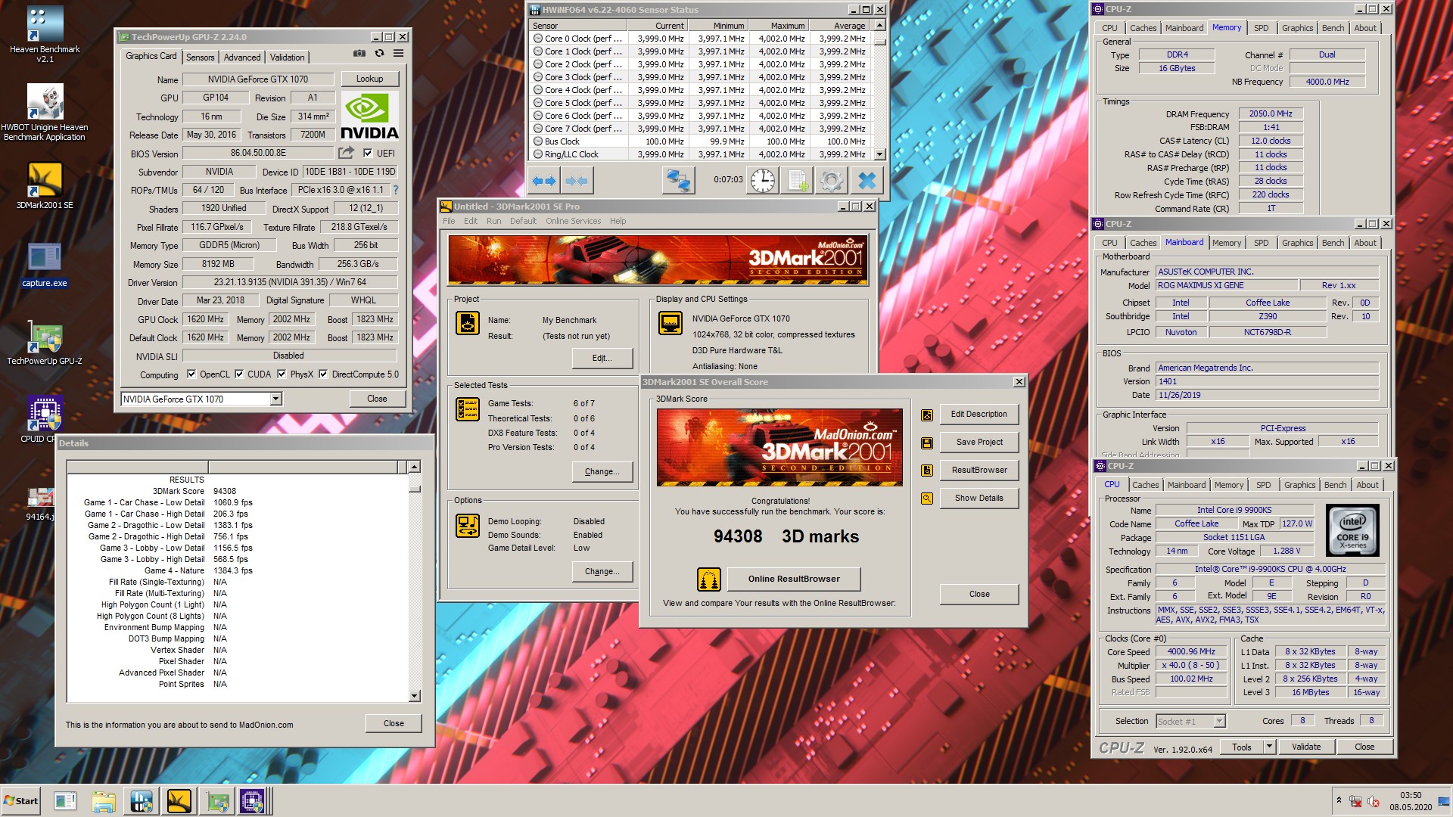Click HWiNFO logging sheet with plus icon
Screen dimensions: 1453x817
[x=797, y=181]
